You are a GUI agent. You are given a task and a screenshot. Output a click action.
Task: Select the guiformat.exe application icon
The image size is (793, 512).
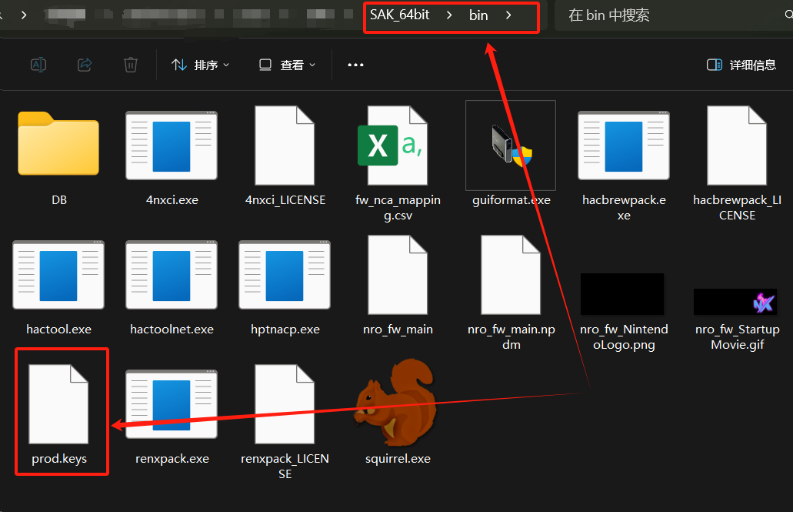pos(511,145)
